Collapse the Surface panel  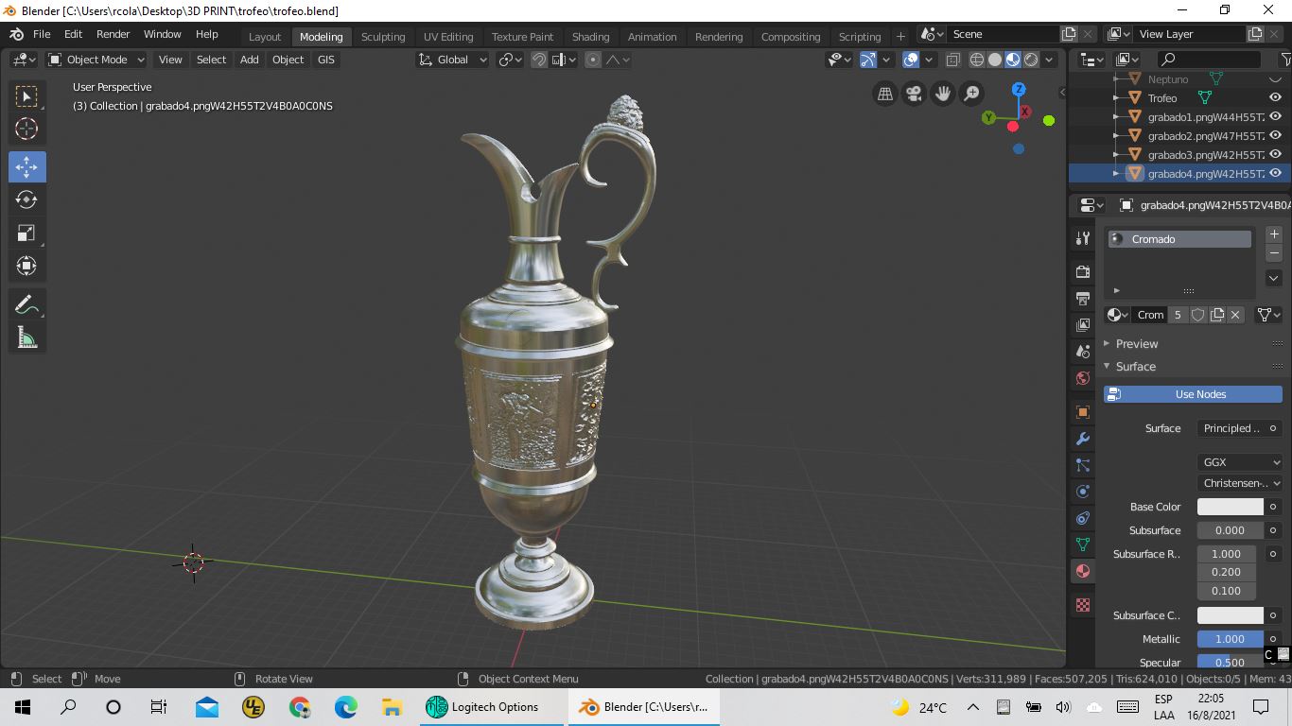[1135, 367]
